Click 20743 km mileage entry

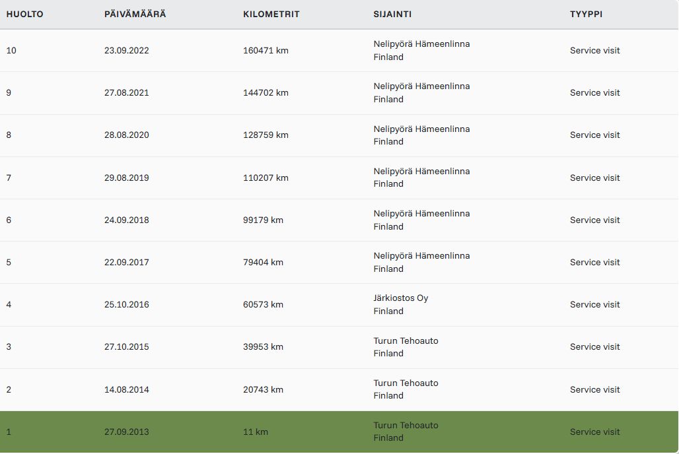tap(263, 389)
